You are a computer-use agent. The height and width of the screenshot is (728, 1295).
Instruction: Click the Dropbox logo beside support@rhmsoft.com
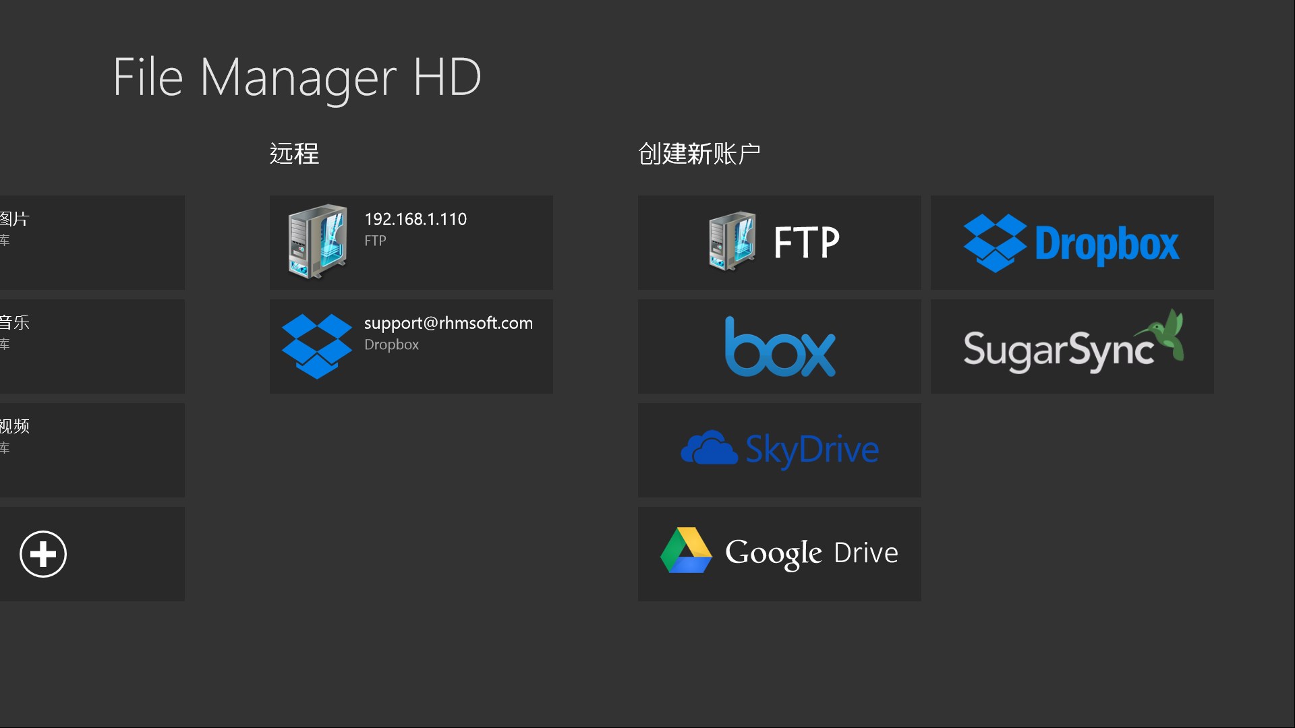[x=317, y=346]
